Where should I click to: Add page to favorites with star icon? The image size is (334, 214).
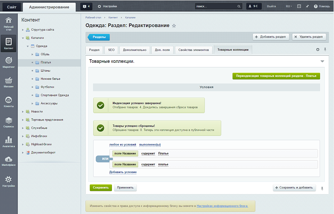coord(174,26)
